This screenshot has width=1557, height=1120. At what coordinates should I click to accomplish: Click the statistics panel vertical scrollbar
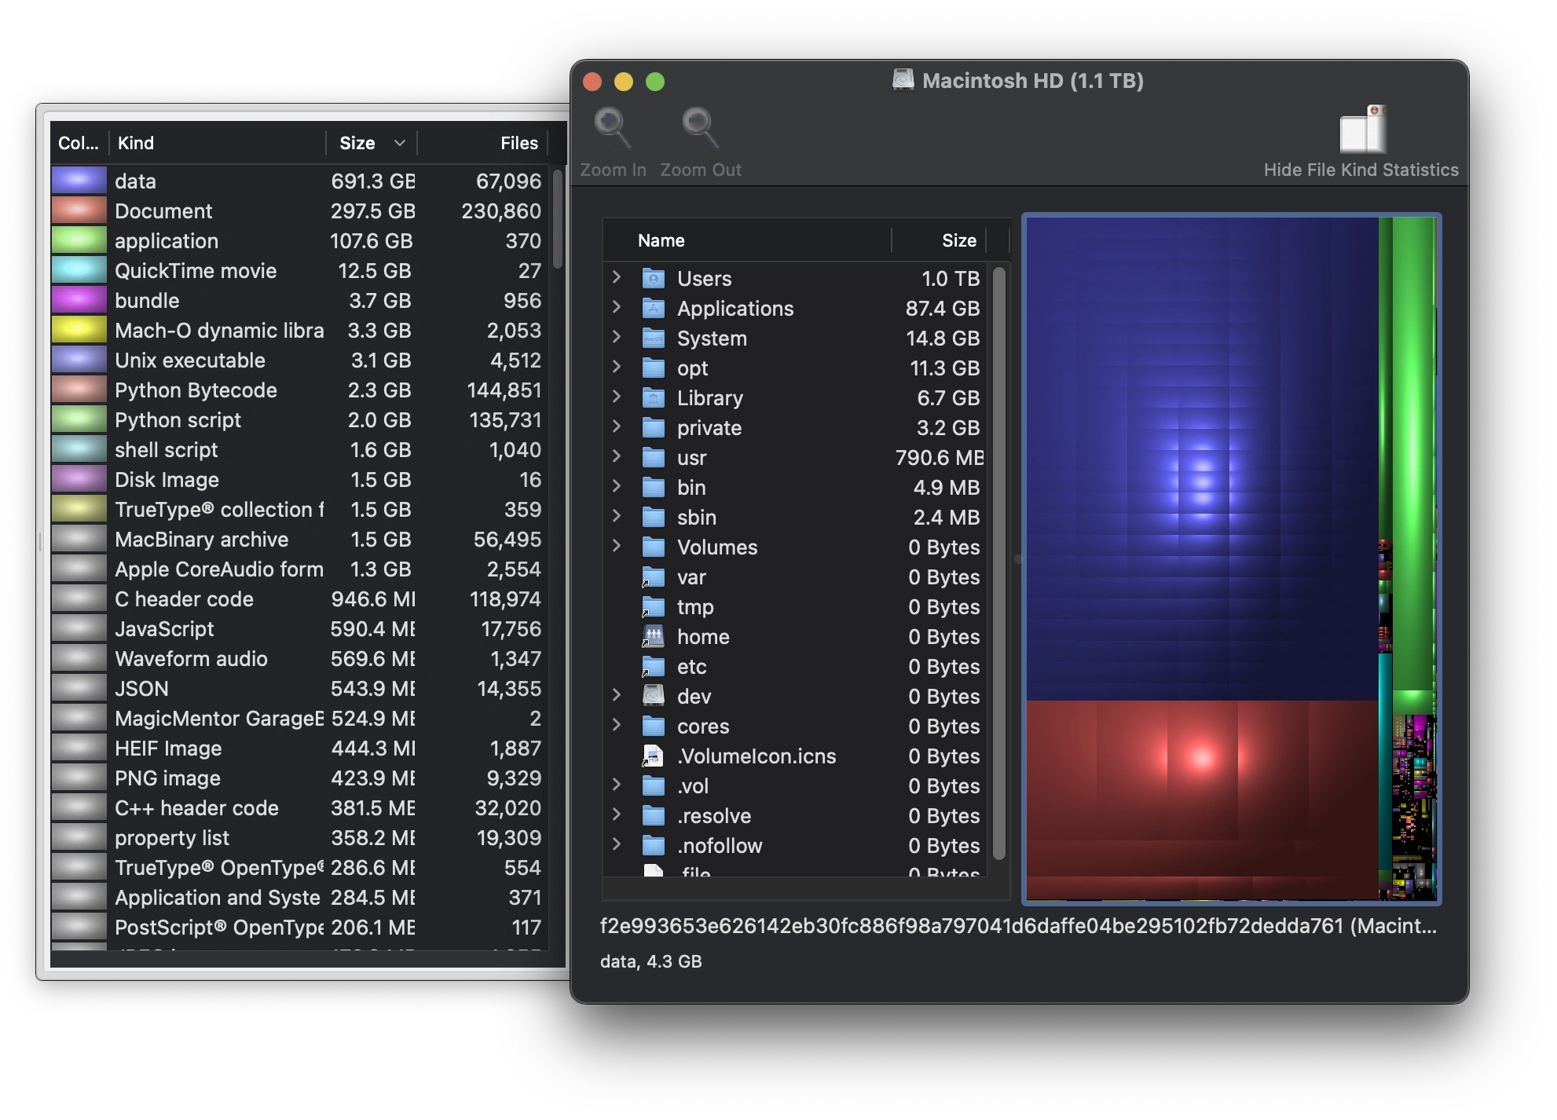pyautogui.click(x=557, y=219)
